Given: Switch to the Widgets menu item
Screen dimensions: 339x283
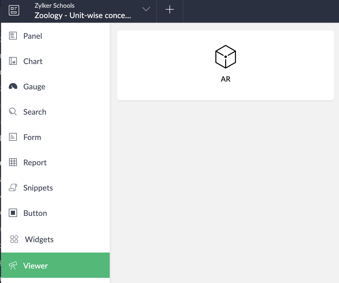Looking at the screenshot, I should pos(55,239).
